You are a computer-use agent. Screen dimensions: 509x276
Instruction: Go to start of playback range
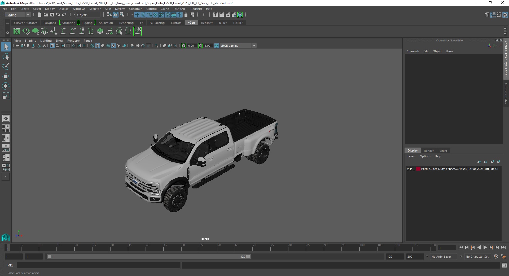click(461, 247)
